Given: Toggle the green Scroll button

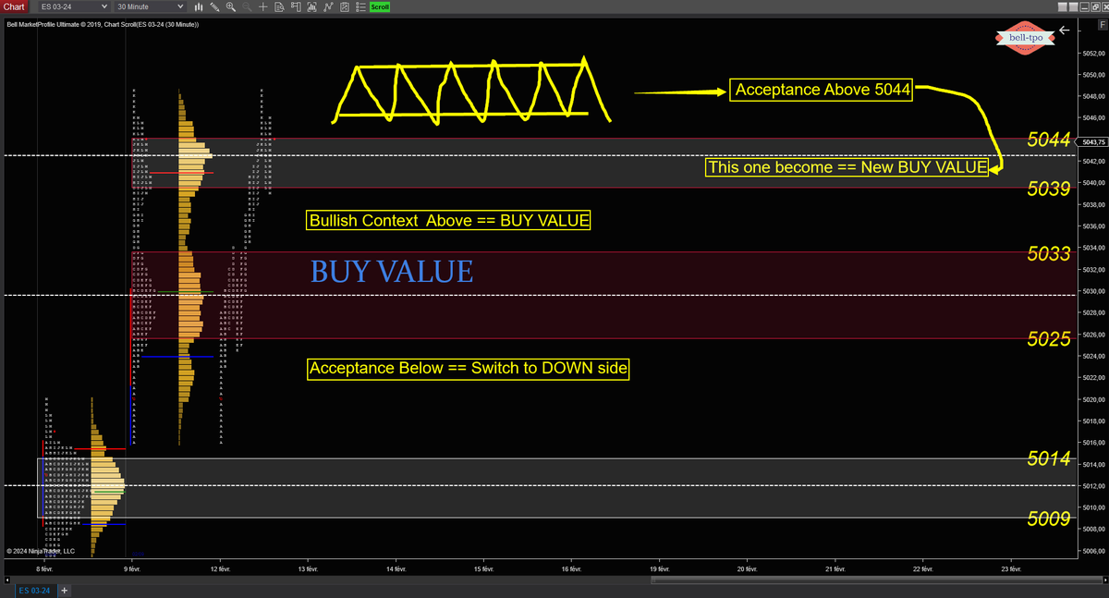Looking at the screenshot, I should 379,6.
